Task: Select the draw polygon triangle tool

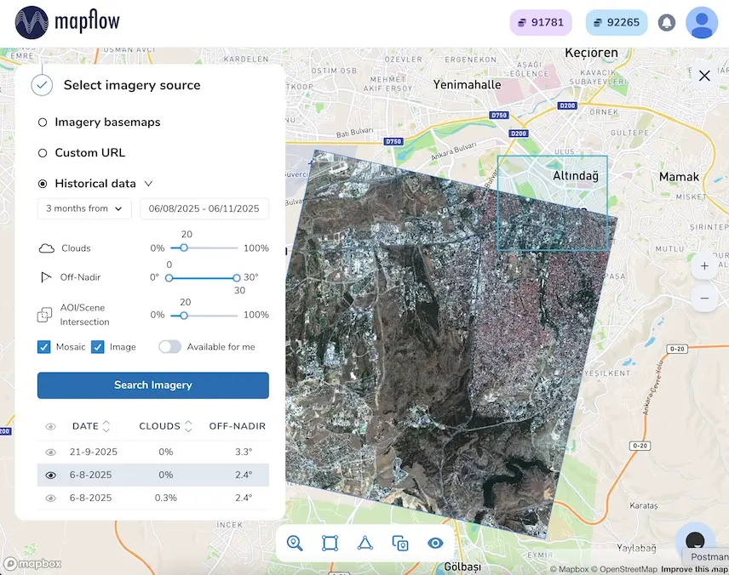Action: pos(364,543)
